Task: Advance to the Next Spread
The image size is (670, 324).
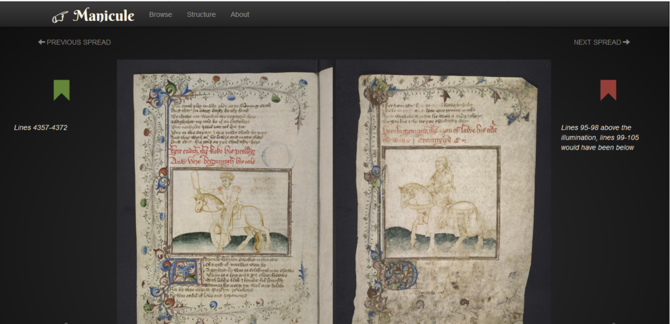Action: click(x=597, y=42)
